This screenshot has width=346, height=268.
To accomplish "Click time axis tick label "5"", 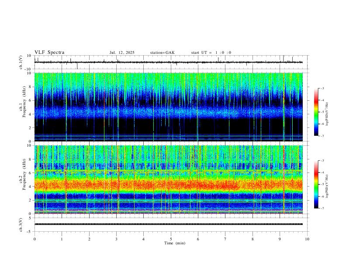I will click(171, 239).
